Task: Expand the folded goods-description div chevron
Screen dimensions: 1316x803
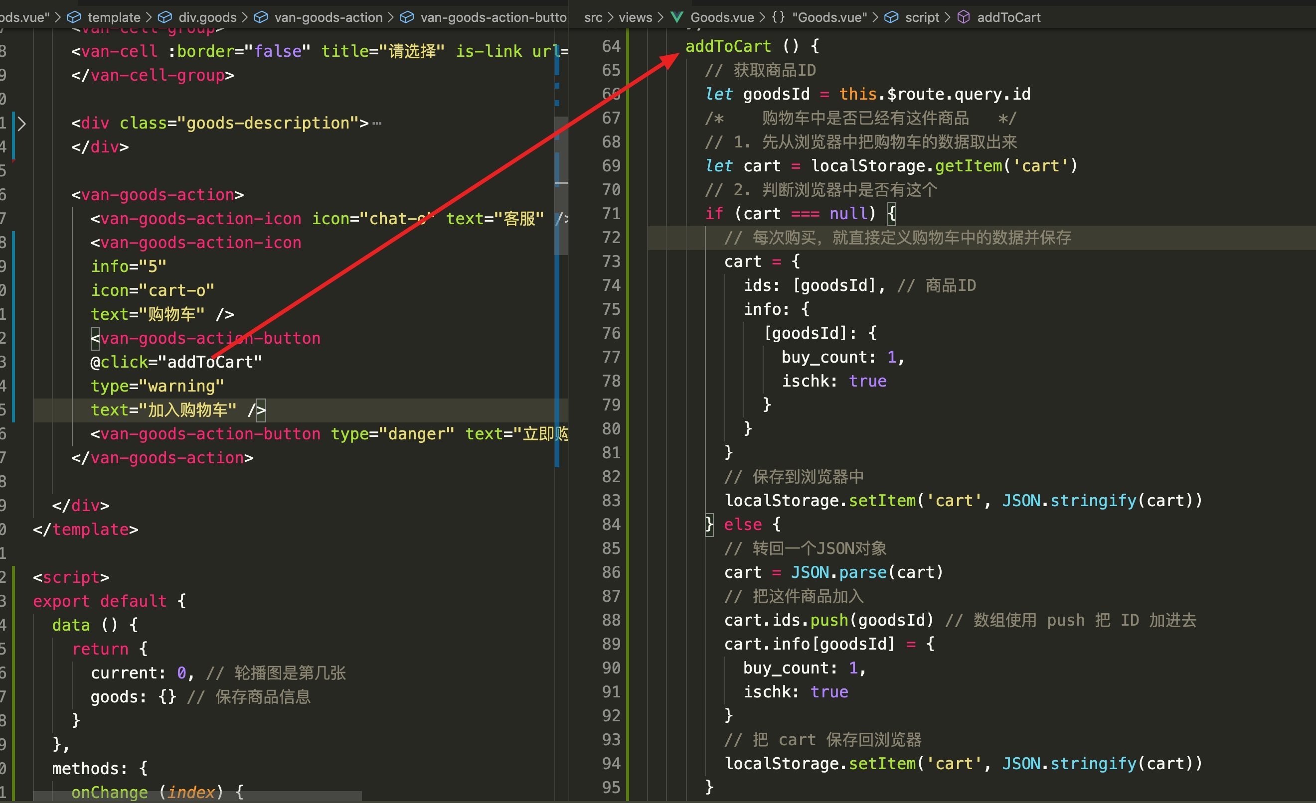Action: coord(21,123)
